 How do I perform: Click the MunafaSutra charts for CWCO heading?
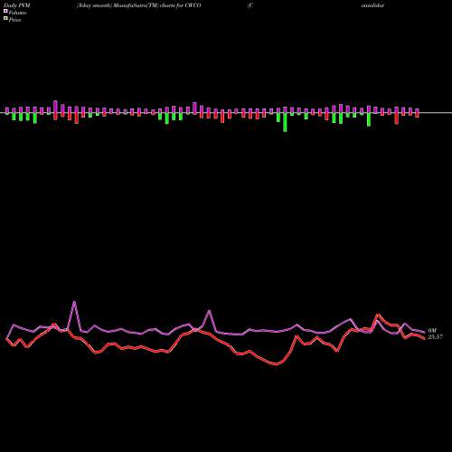coord(139,5)
